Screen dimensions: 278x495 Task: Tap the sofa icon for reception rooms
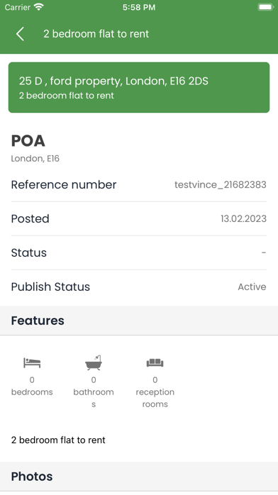155,363
